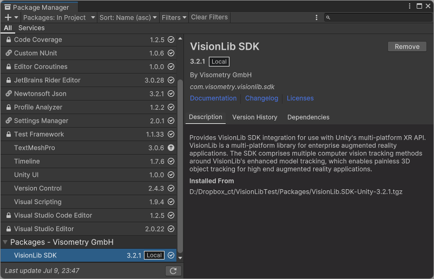
Task: Open the Dependencies tab
Action: pos(308,117)
